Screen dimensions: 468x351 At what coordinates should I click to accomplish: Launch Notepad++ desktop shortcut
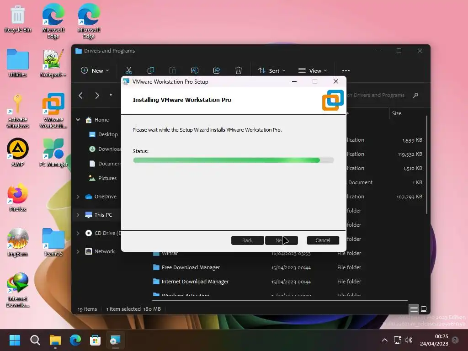coord(53,63)
